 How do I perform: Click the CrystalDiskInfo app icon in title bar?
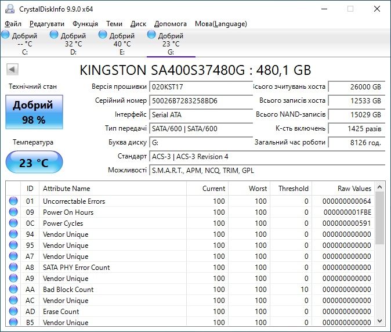(x=10, y=9)
